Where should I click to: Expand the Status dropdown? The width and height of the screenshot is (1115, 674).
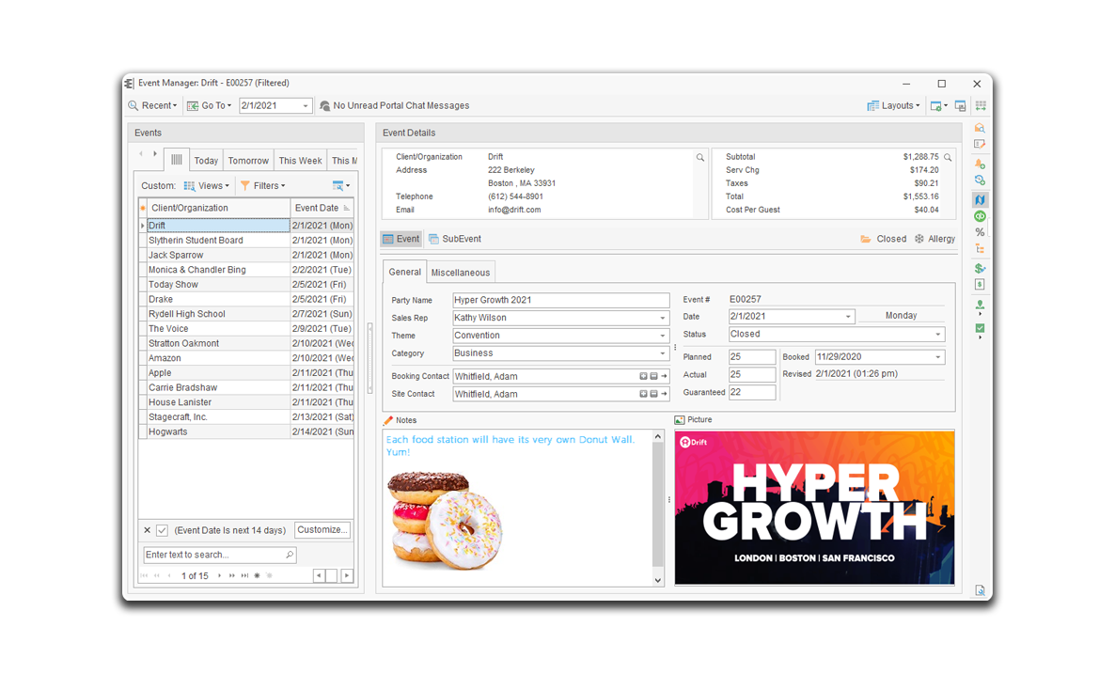tap(938, 334)
